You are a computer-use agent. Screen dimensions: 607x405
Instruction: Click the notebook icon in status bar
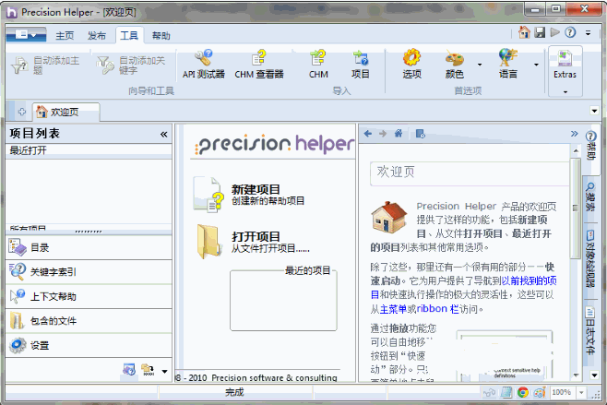click(x=506, y=393)
